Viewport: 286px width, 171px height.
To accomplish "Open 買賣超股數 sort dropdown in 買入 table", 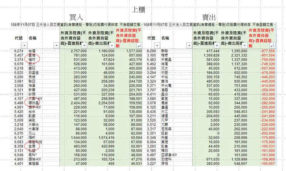I will 140,45.
